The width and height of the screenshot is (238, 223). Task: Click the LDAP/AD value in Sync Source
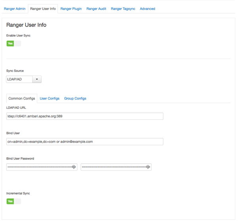19,79
